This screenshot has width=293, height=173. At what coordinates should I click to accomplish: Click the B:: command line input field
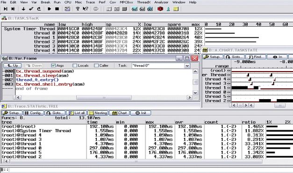(x=150, y=170)
